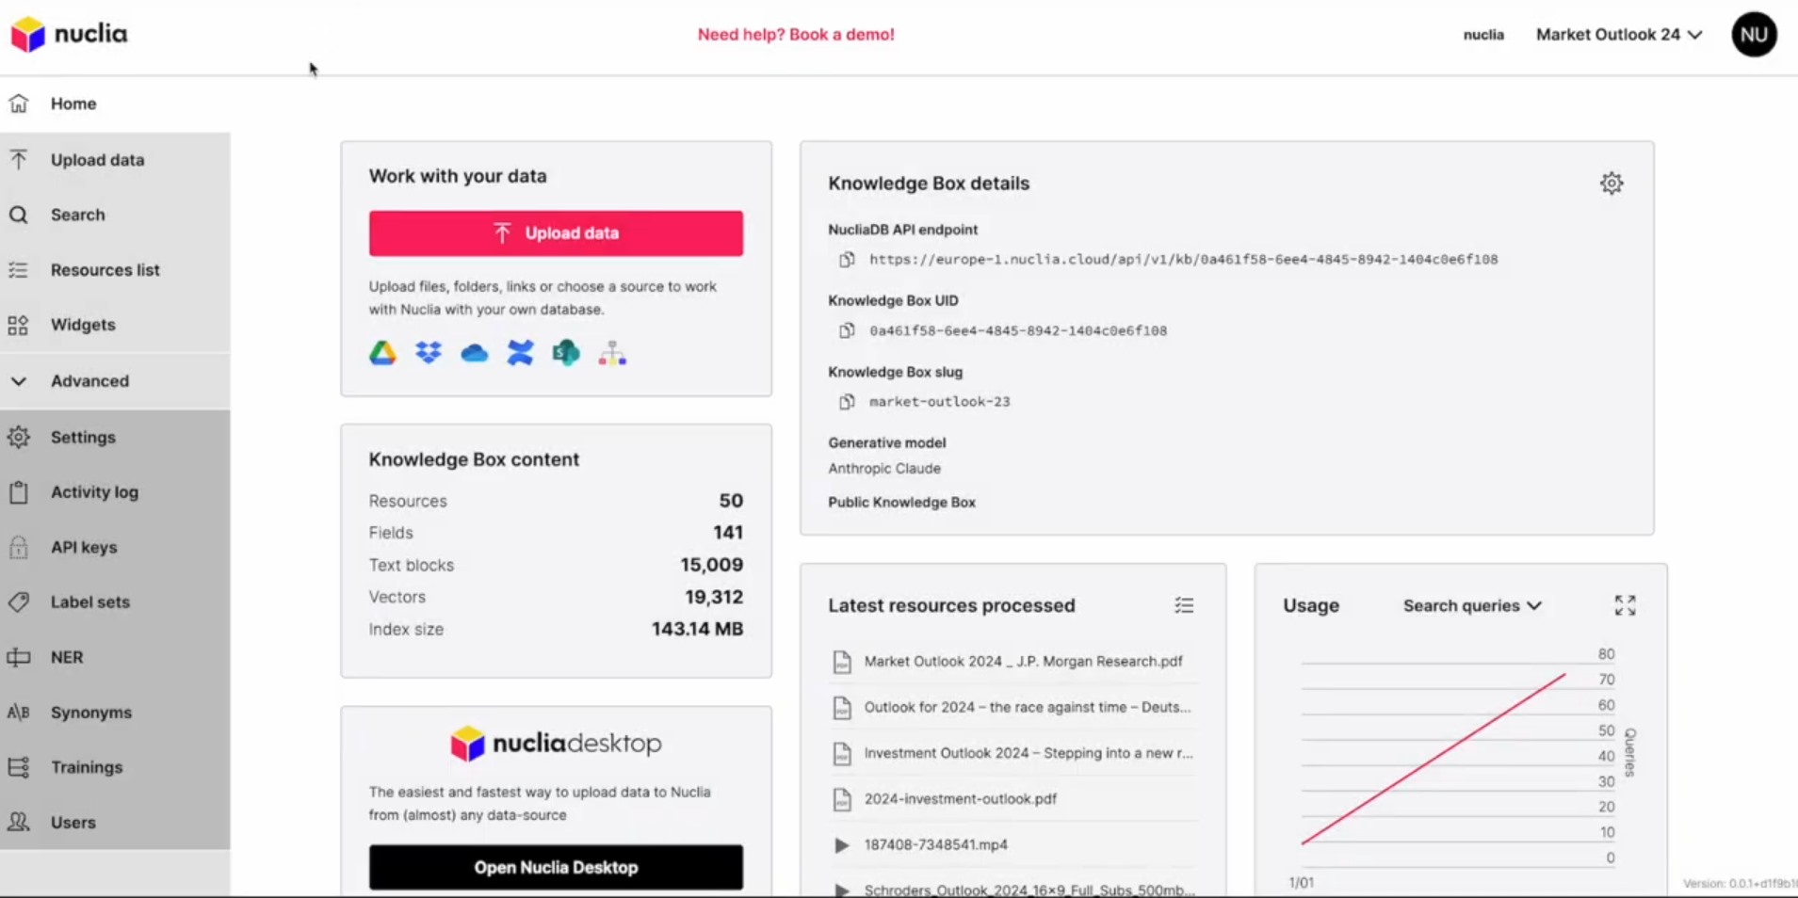
Task: Open the Market Outlook 24 knowledge box dropdown
Action: pos(1619,35)
